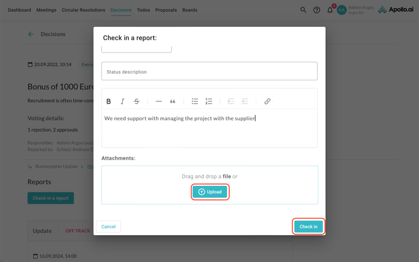419x262 pixels.
Task: Open the help question mark icon
Action: pos(317,10)
